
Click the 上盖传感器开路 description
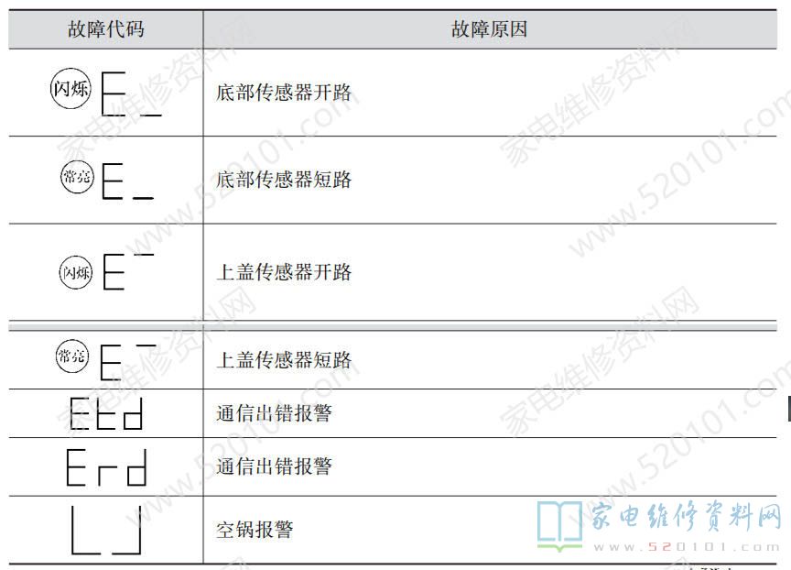coord(284,272)
